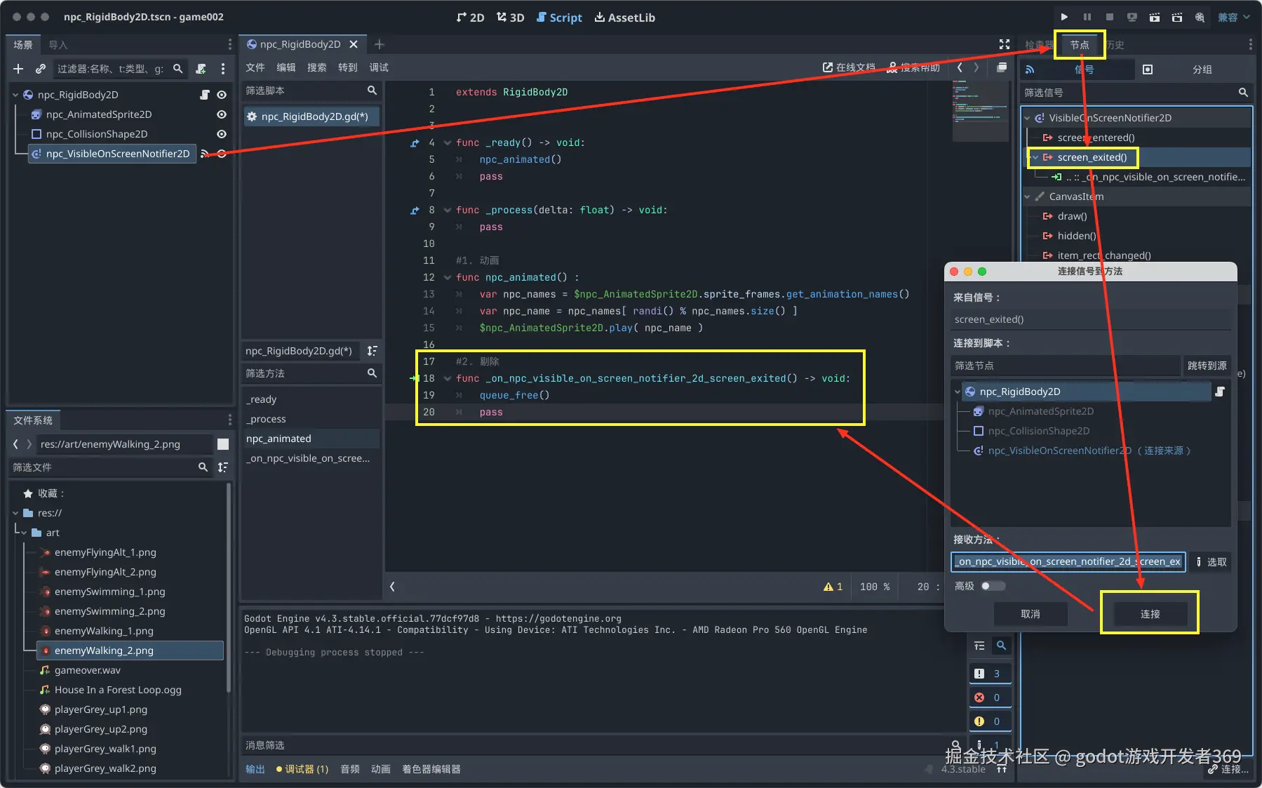Go to next edited script location
1262x788 pixels.
click(x=976, y=67)
